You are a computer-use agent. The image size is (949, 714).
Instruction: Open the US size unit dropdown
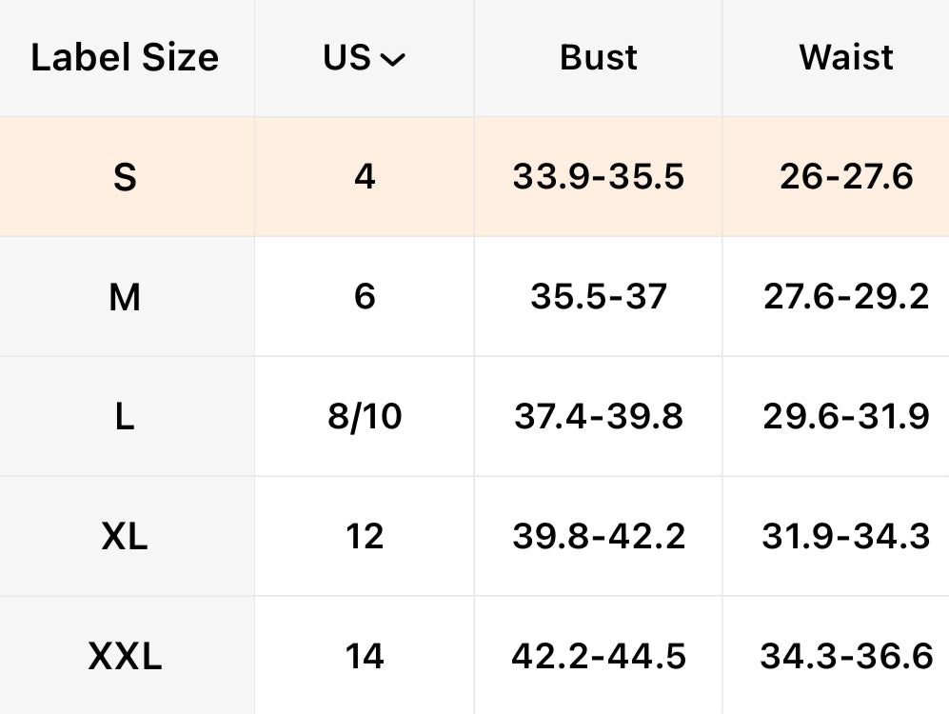pyautogui.click(x=365, y=58)
